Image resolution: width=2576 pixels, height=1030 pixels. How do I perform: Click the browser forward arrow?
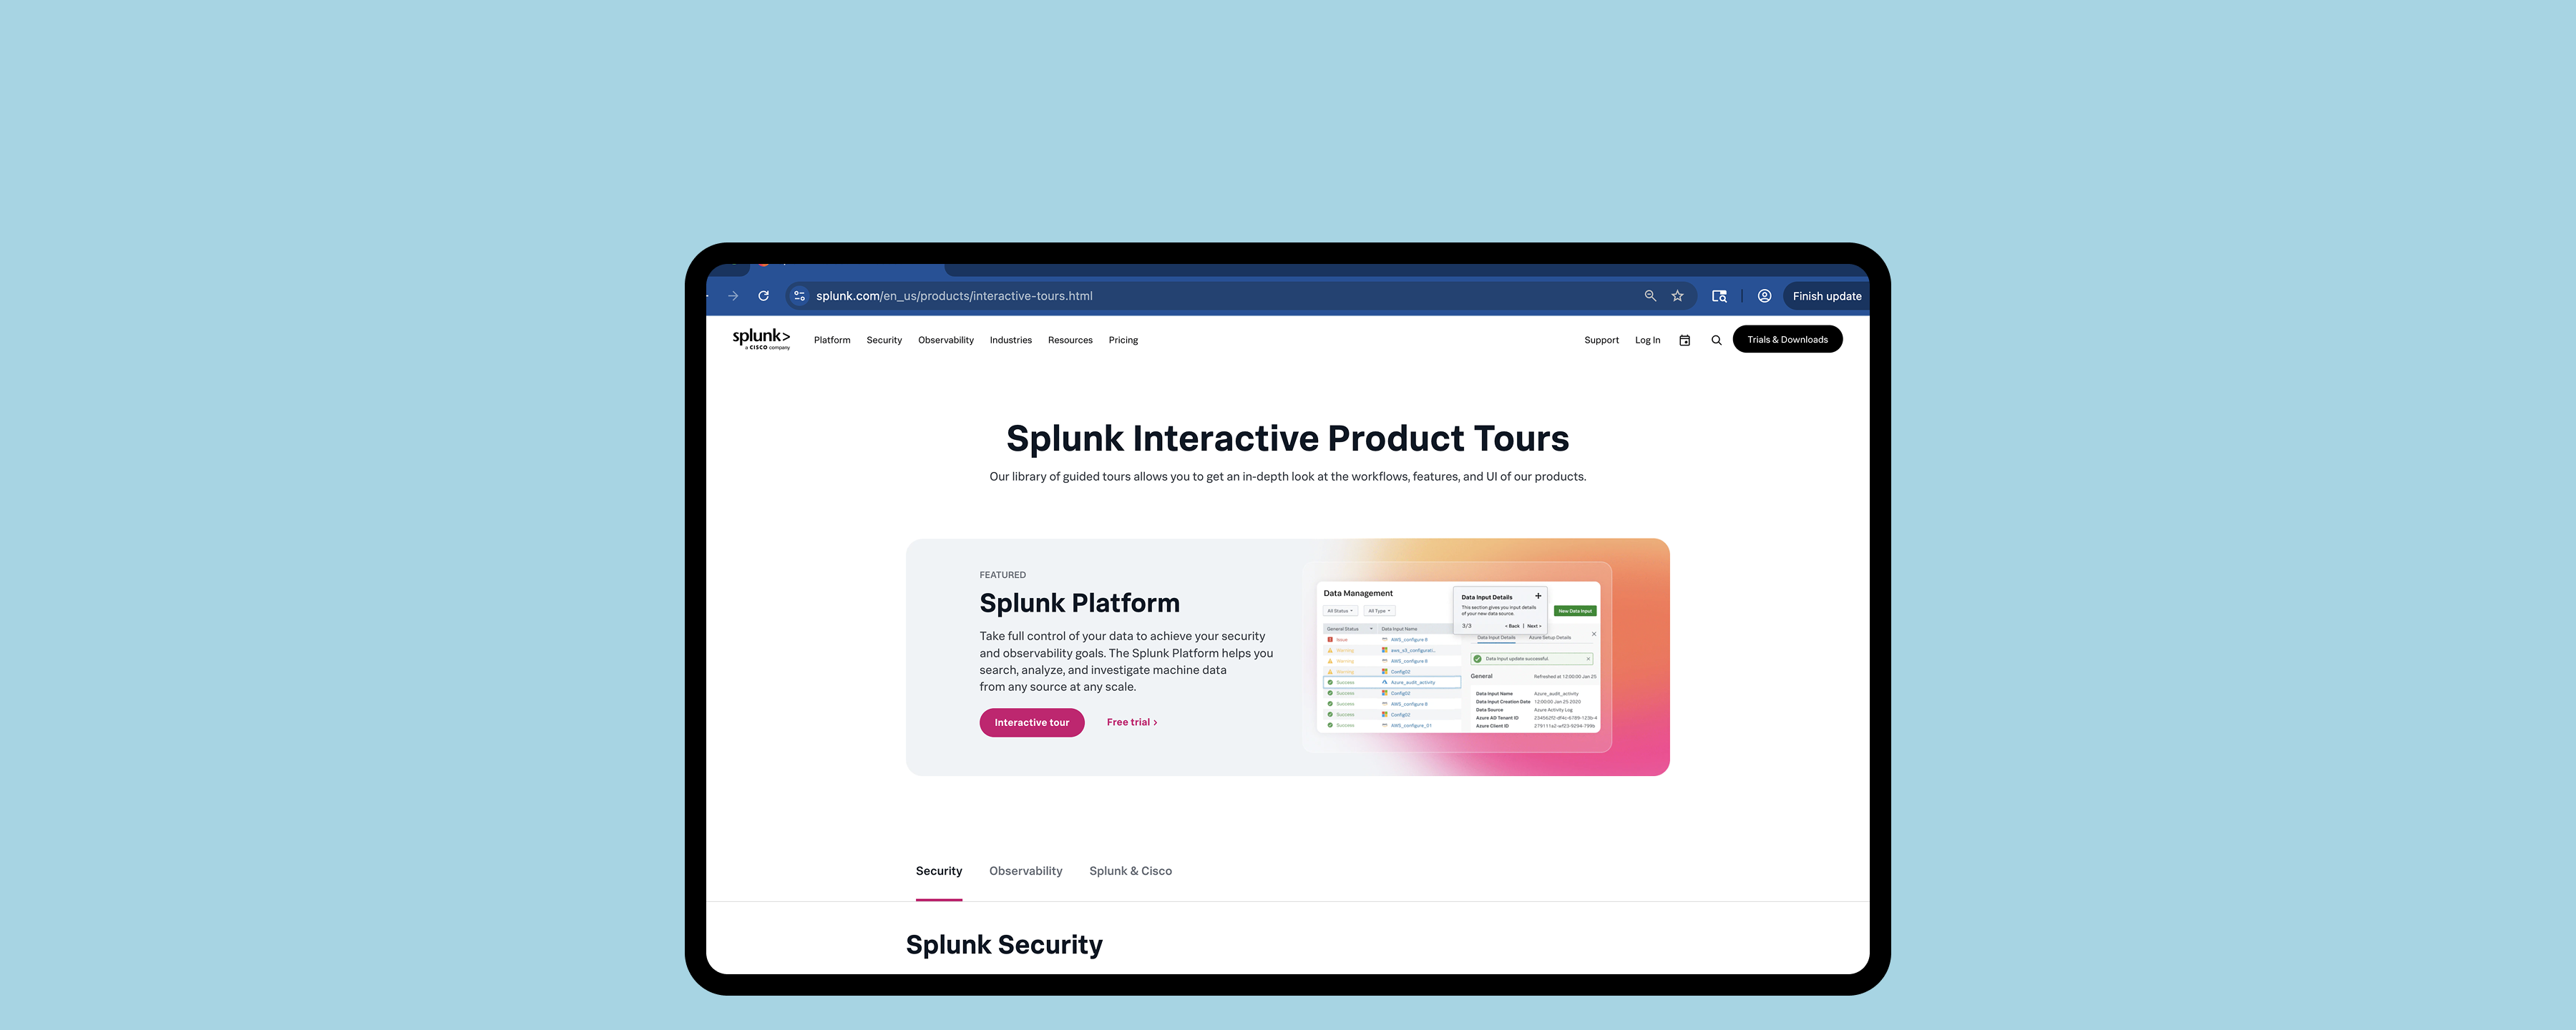point(733,296)
